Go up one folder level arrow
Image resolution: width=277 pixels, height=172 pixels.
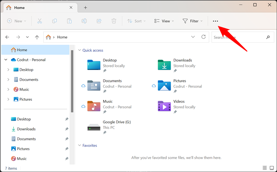coord(37,38)
